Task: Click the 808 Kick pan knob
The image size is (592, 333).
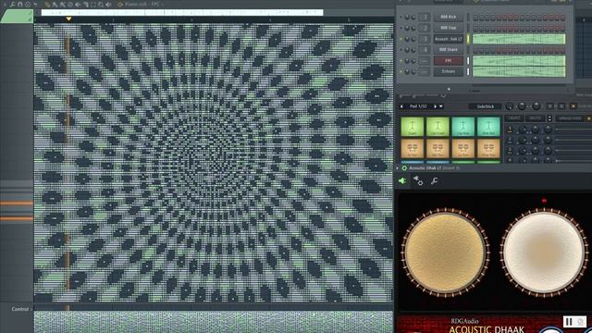Action: point(407,18)
